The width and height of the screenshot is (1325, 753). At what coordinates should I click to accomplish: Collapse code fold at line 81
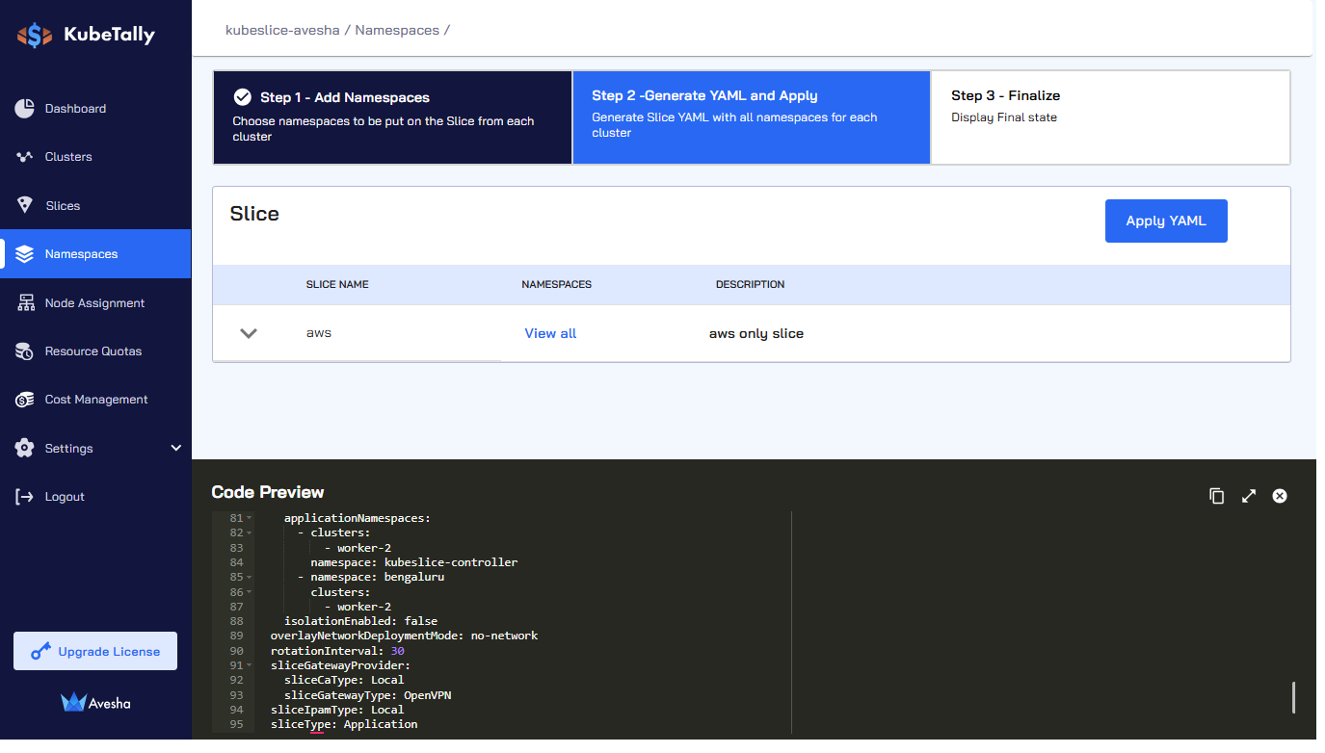click(x=249, y=519)
